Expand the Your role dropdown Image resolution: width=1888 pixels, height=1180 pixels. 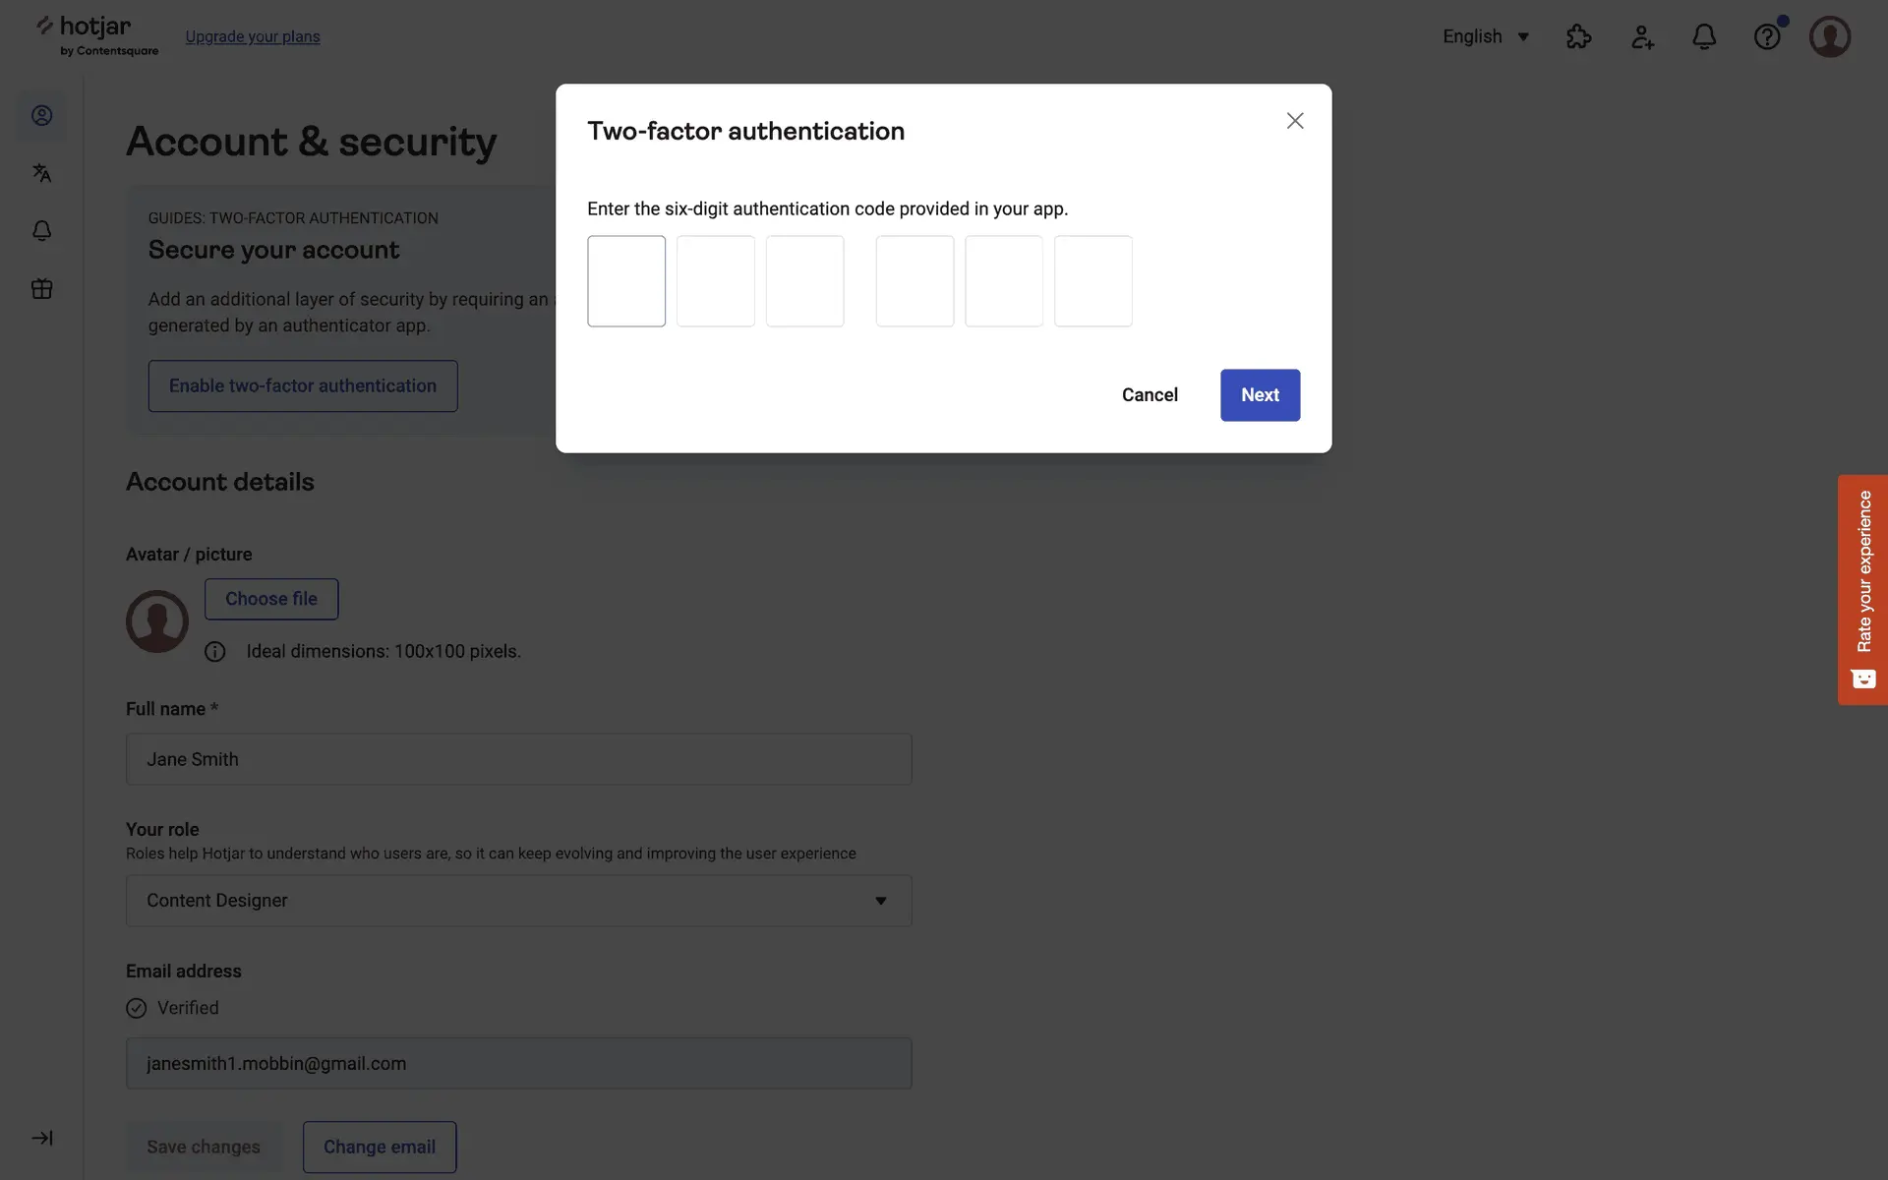(518, 901)
